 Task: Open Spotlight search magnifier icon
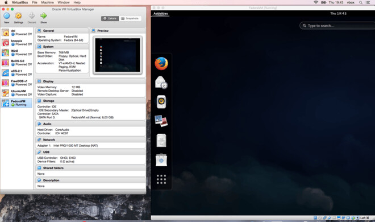tap(360, 2)
